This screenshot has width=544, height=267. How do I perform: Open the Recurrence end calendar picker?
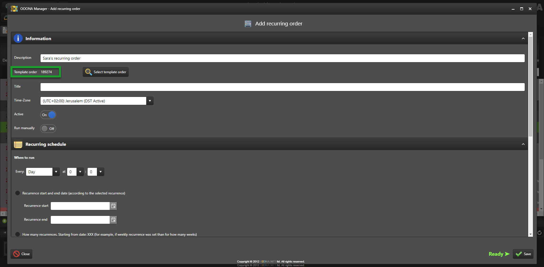113,220
